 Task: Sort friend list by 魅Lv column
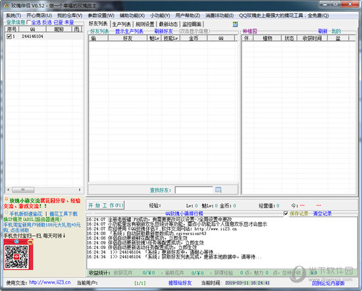pos(155,38)
